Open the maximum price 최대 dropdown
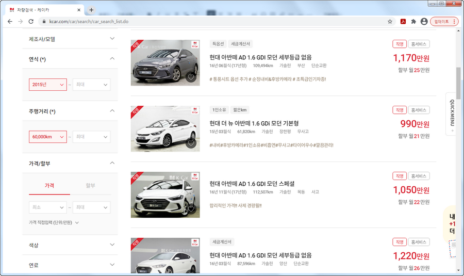Viewport: 464px width, 276px height. (91, 207)
